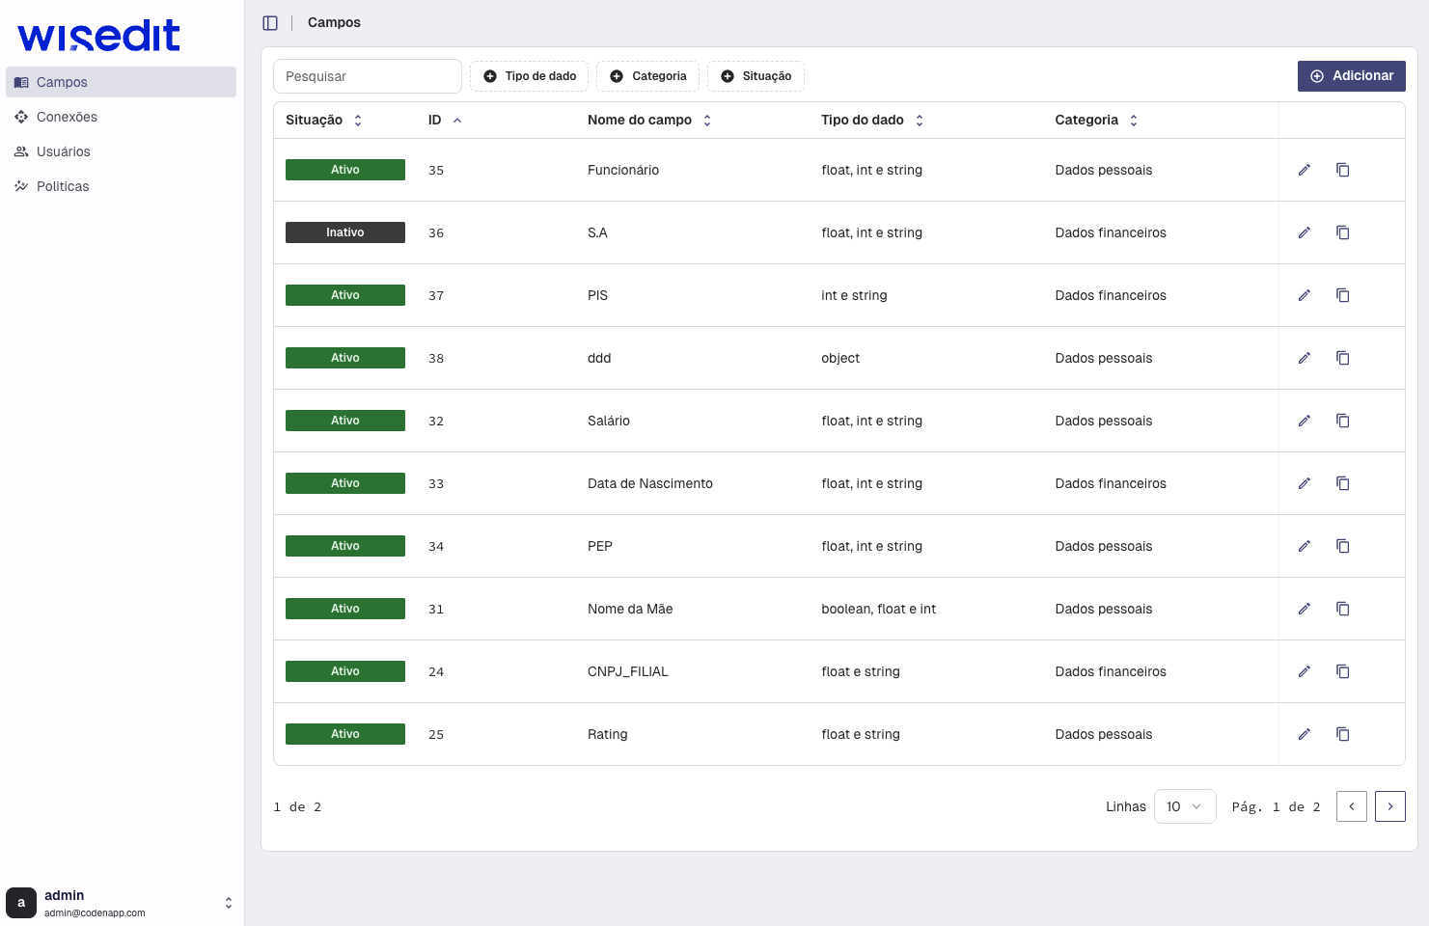
Task: Edit the PIS field entry
Action: pos(1304,295)
